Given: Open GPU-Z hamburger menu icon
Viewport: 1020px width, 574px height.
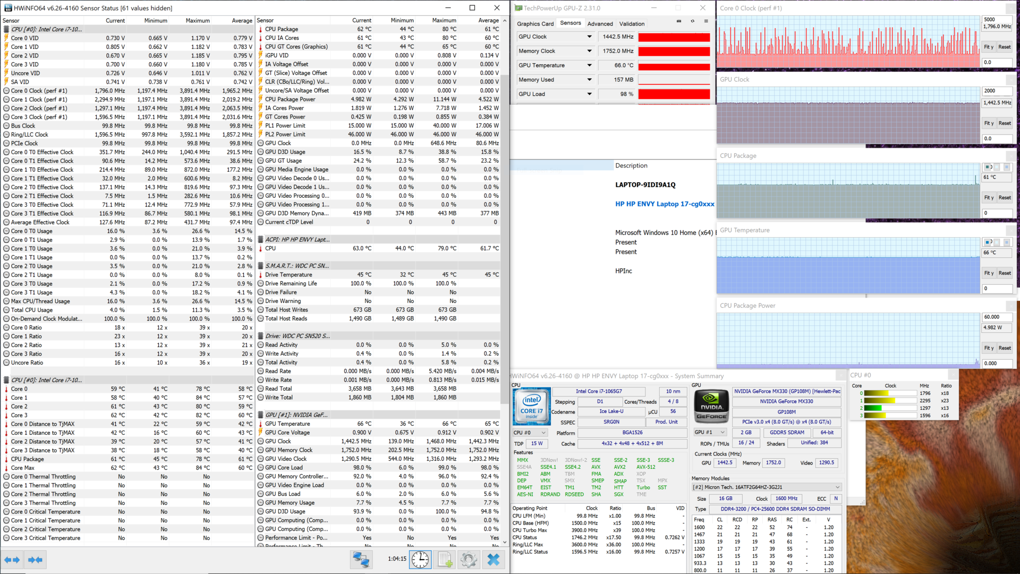Looking at the screenshot, I should (706, 21).
